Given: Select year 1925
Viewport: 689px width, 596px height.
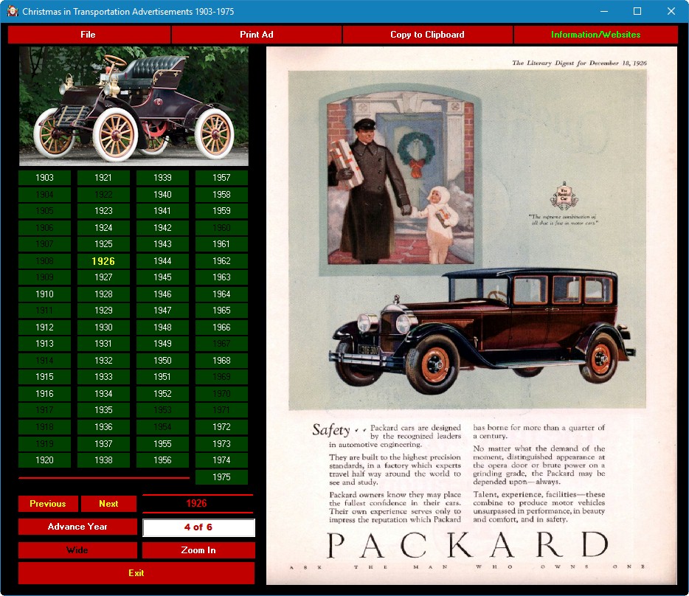Looking at the screenshot, I should coord(103,244).
